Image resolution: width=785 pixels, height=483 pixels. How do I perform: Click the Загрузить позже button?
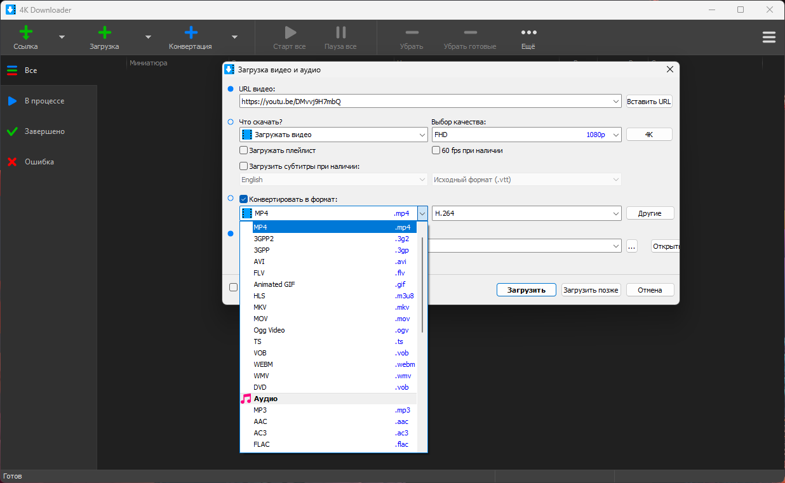591,290
